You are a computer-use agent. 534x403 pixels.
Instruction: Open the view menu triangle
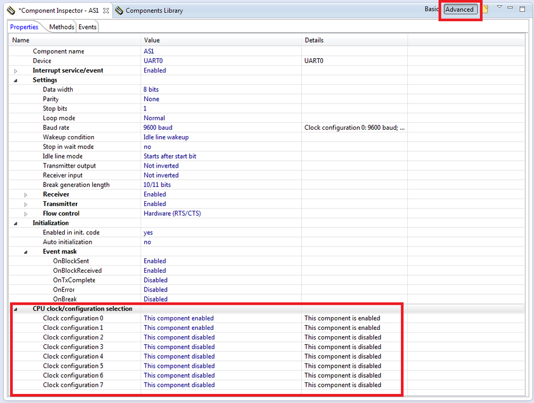499,7
